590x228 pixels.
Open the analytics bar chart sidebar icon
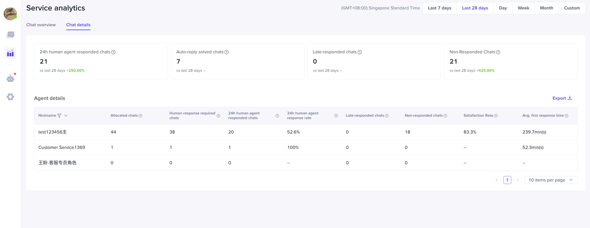coord(10,53)
